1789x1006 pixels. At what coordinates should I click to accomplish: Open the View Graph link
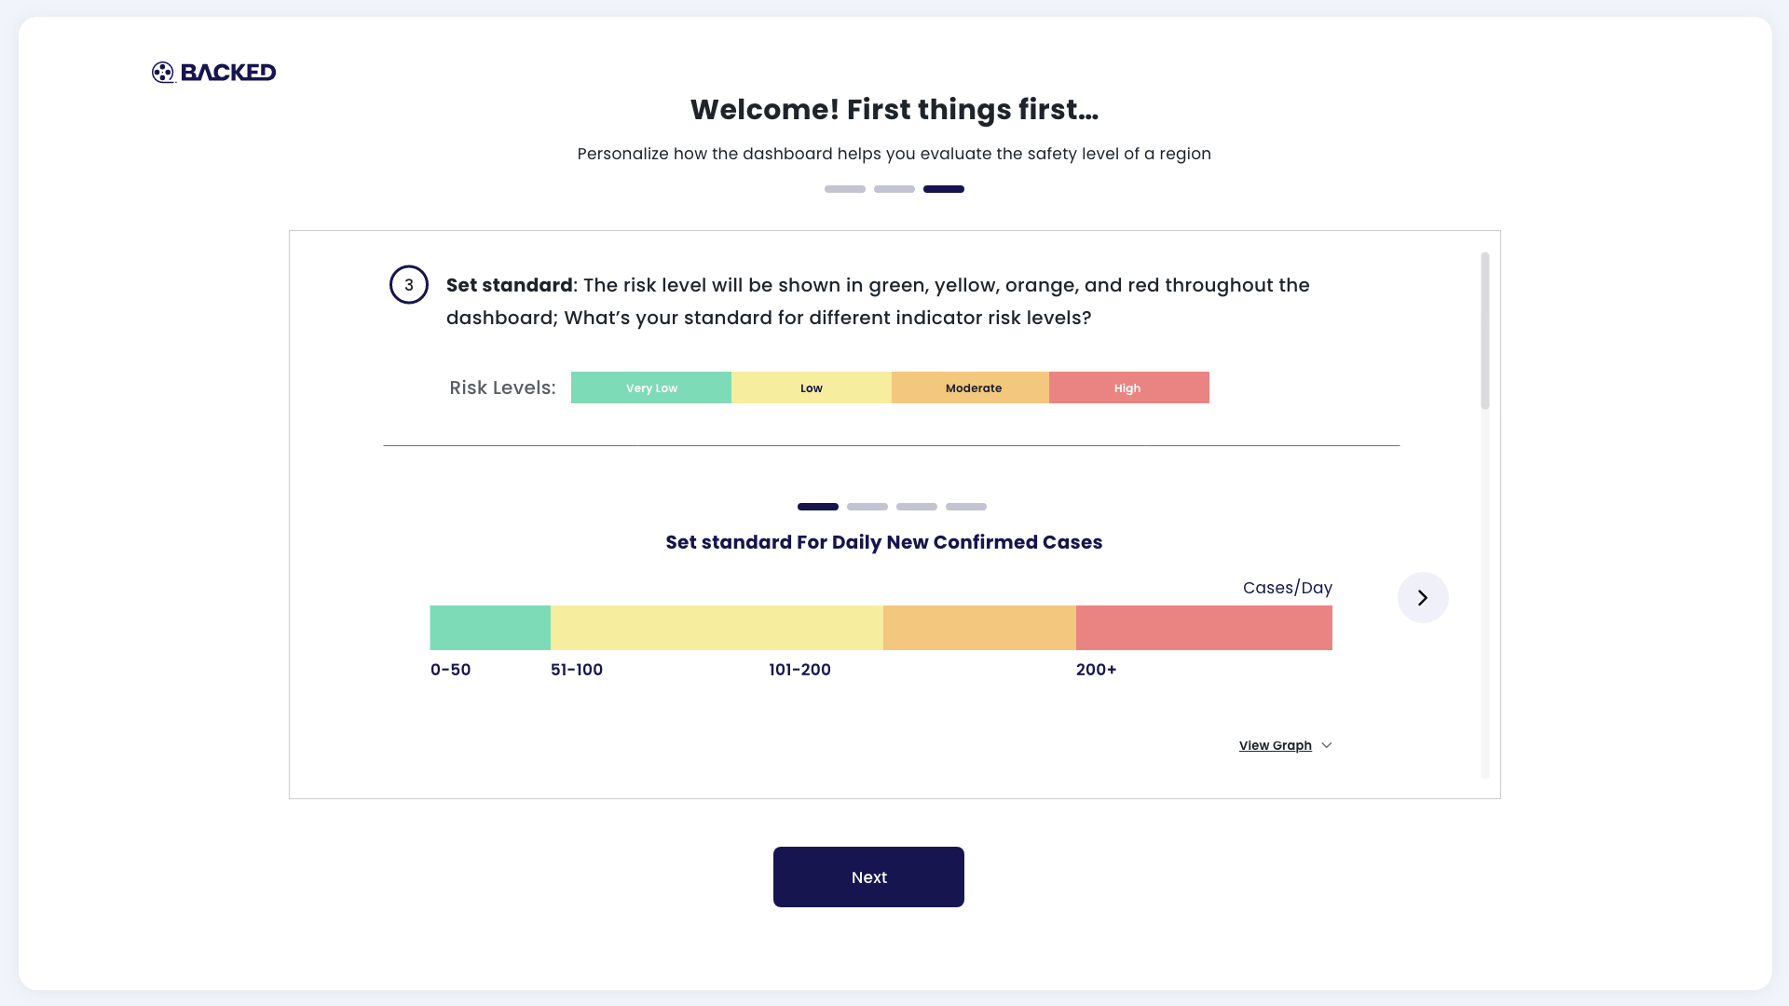1275,745
